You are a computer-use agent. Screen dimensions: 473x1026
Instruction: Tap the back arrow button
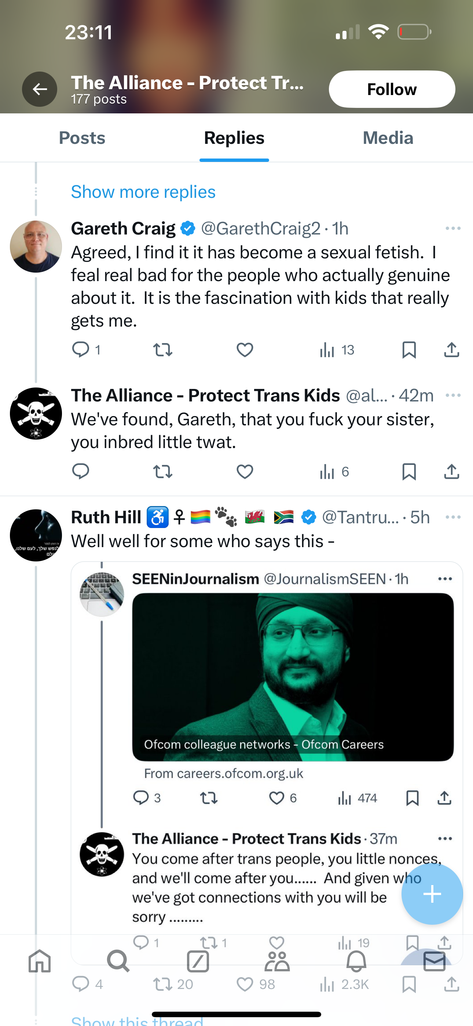tap(40, 89)
